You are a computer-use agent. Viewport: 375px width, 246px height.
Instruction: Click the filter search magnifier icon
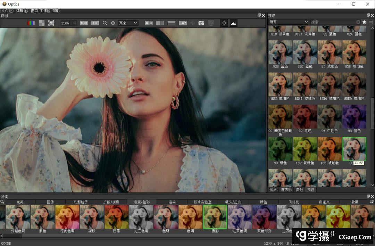tap(2, 202)
